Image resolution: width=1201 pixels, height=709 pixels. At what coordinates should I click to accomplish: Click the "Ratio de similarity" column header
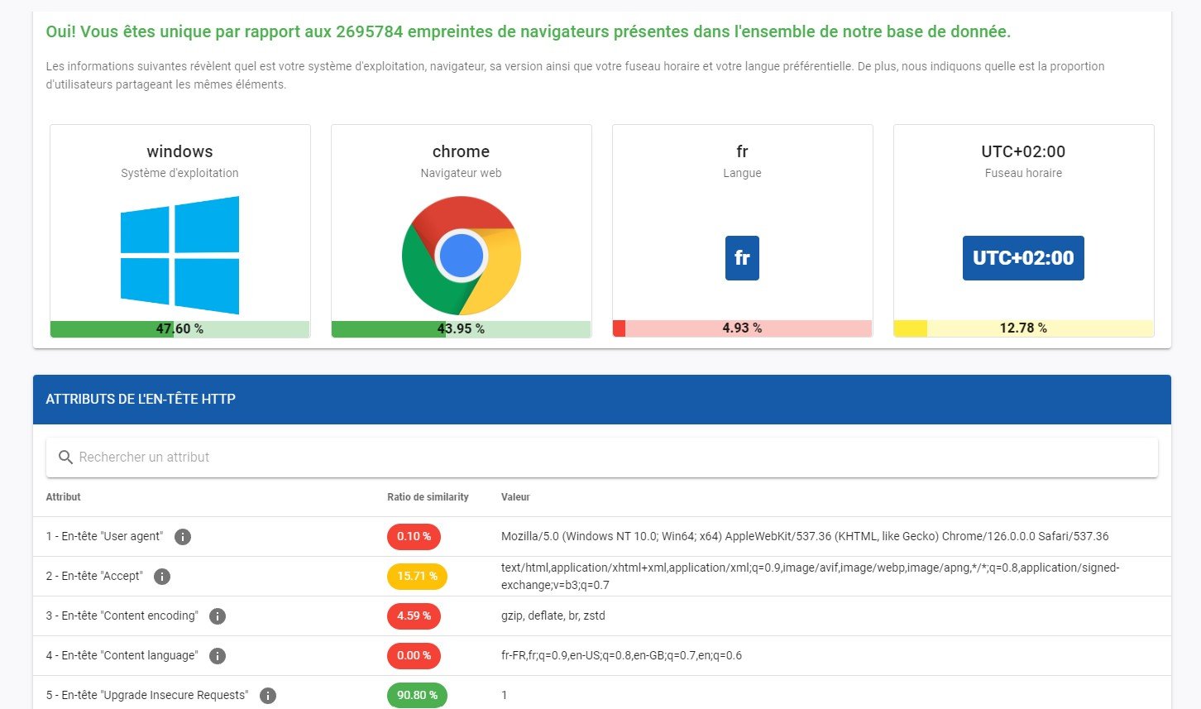[x=428, y=497]
